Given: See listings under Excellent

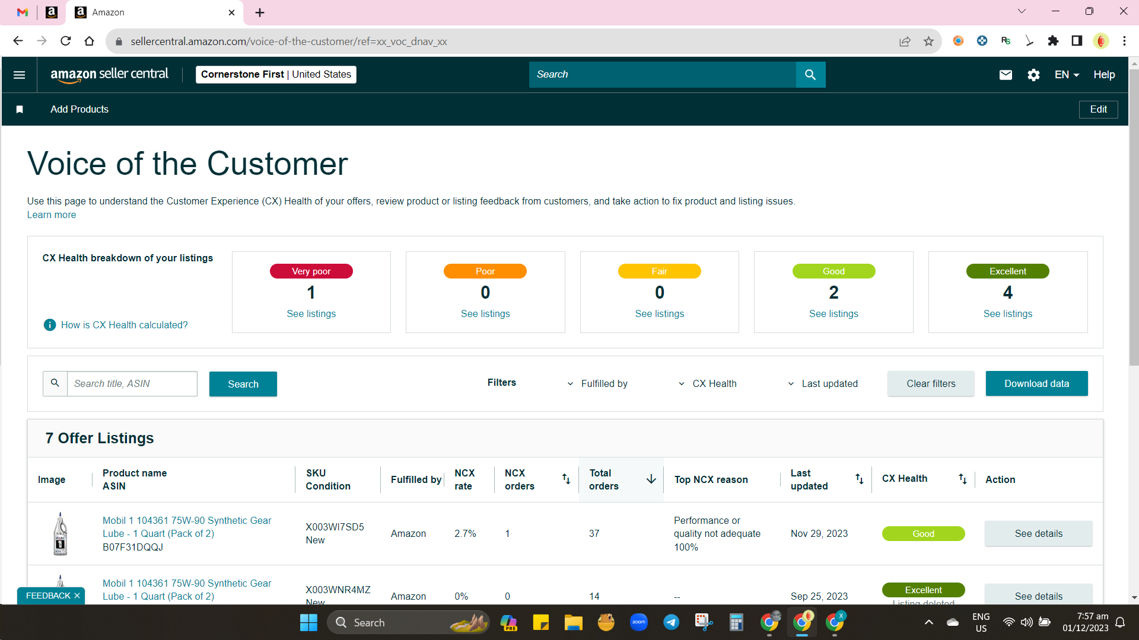Looking at the screenshot, I should click(x=1007, y=313).
